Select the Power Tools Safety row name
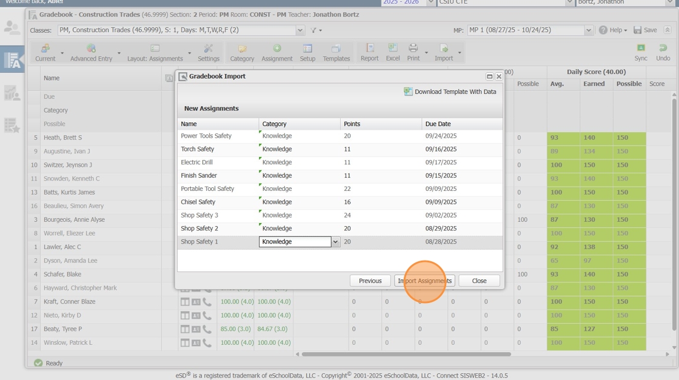Viewport: 679px width, 380px height. coord(206,136)
